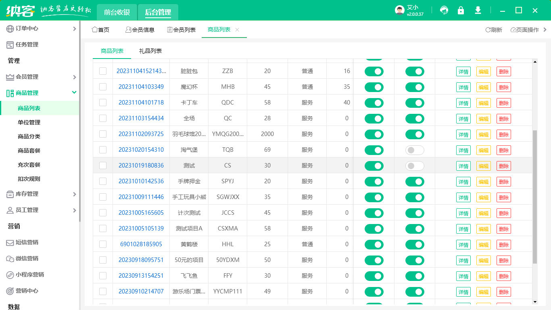The width and height of the screenshot is (551, 310).
Task: Switch to 前台收银 top tab
Action: pos(117,12)
